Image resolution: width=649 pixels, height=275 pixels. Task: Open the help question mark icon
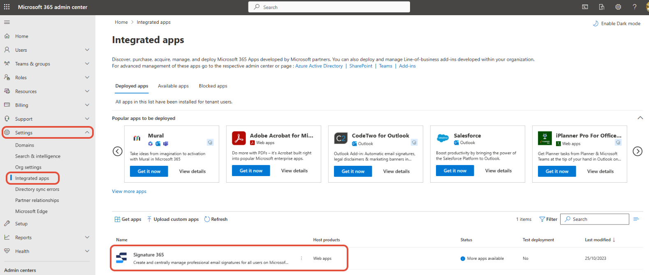(635, 7)
